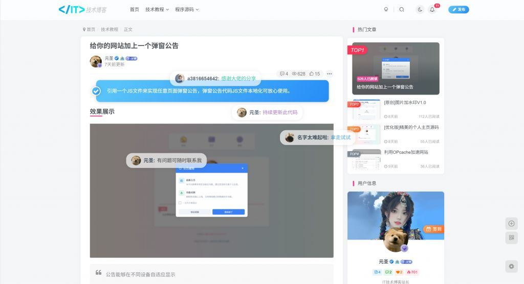524x284 pixels.
Task: Click floating comment 拿走试试
Action: [318, 137]
